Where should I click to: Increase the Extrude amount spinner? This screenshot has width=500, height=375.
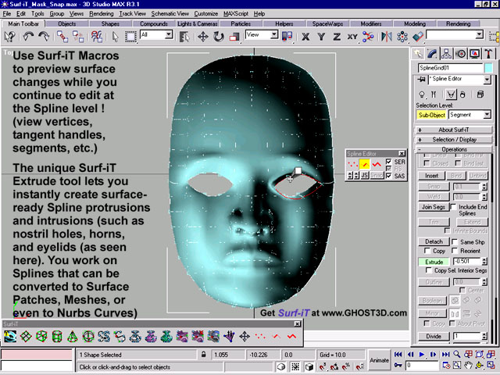tap(484, 259)
